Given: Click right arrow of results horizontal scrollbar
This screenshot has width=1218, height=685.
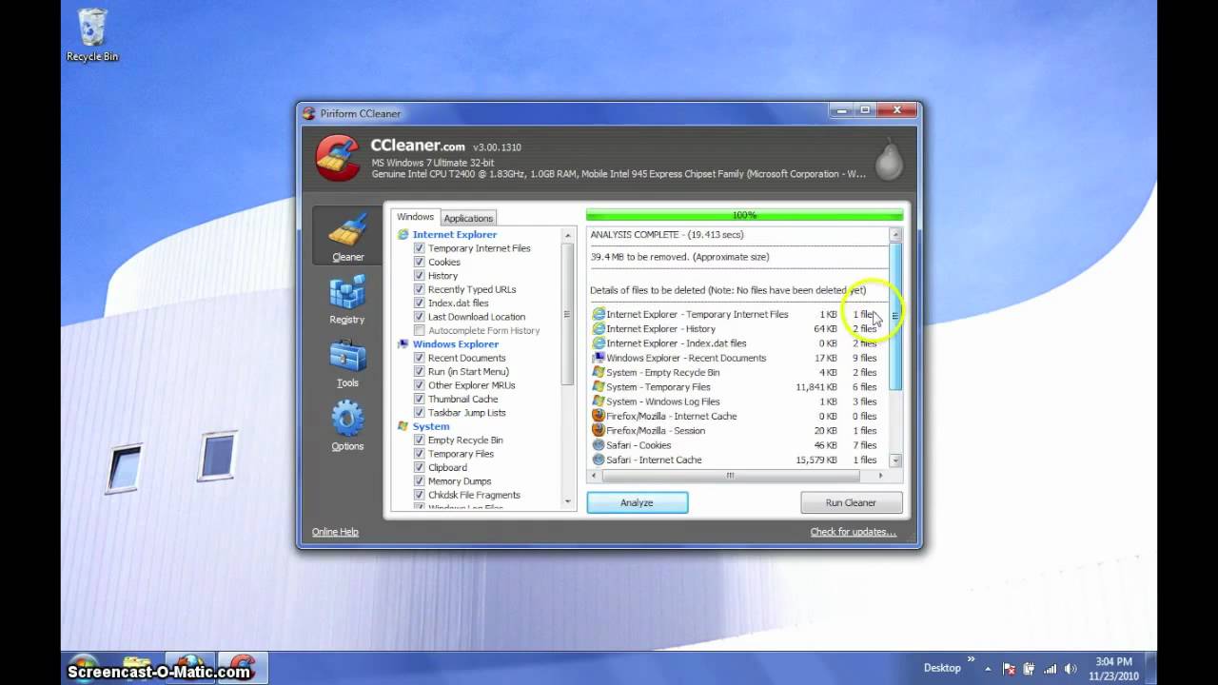Looking at the screenshot, I should [880, 475].
